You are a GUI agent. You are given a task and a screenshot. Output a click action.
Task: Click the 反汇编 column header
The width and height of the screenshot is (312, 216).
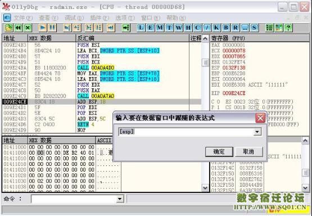click(132, 38)
